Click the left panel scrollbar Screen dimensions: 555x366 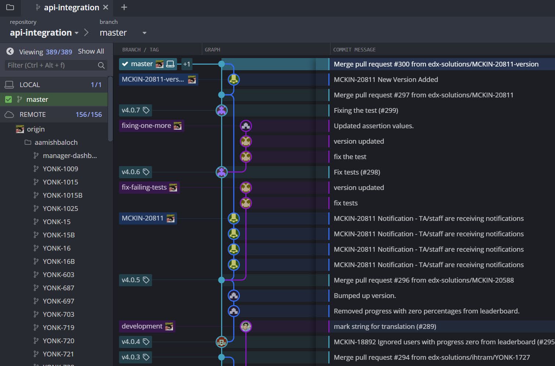tap(110, 109)
